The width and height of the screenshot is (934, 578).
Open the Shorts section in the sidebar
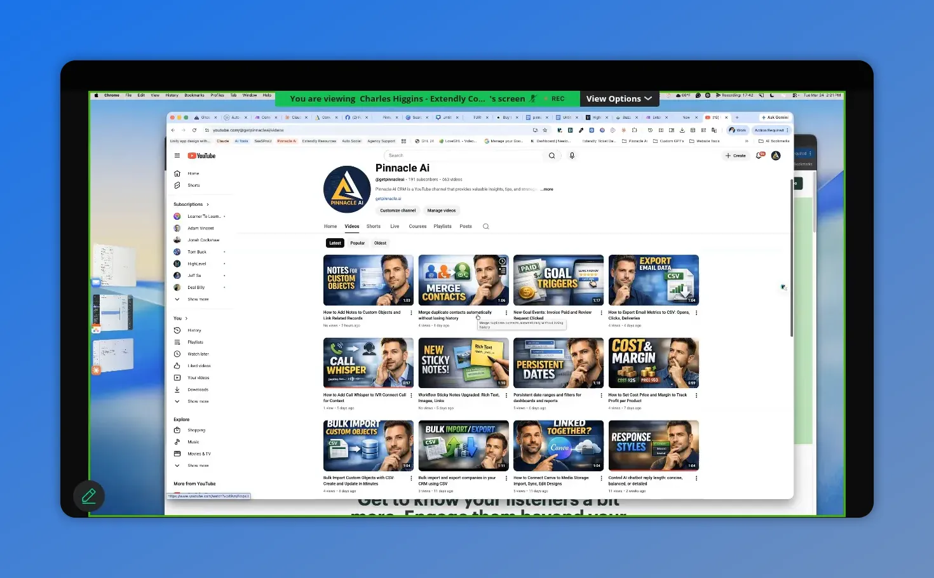[x=192, y=185]
